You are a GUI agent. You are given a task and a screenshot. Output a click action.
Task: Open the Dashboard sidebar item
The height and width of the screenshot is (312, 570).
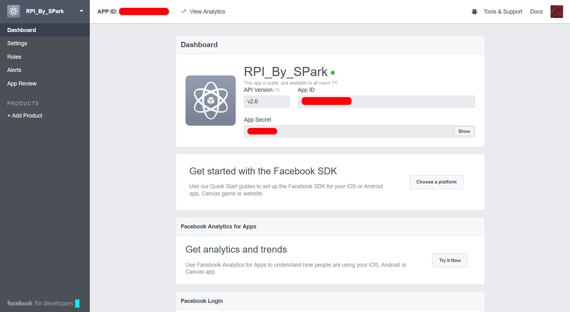pyautogui.click(x=45, y=30)
